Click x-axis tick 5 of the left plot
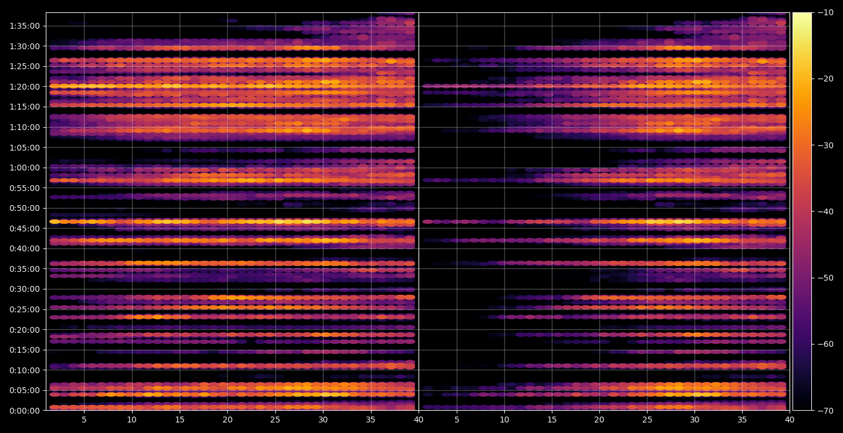The width and height of the screenshot is (843, 433). (84, 420)
